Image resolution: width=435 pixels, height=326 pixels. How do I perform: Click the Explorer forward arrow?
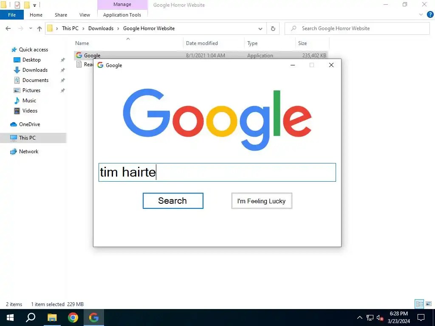click(20, 28)
